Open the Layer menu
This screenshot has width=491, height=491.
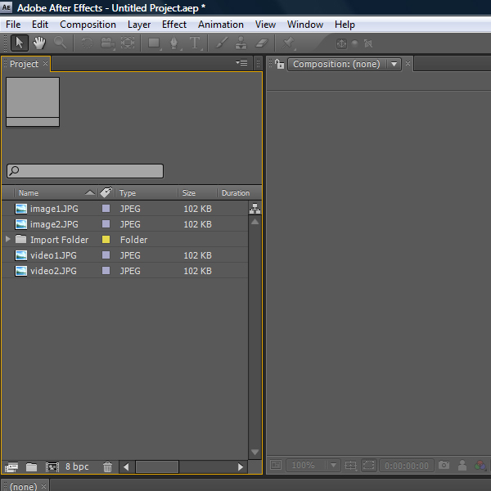coord(139,25)
